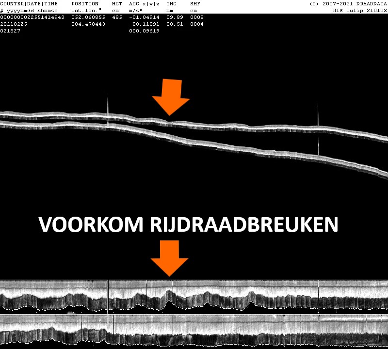388x349 pixels.
Task: Click the upper wire scan strip at the bottom
Action: point(194,295)
